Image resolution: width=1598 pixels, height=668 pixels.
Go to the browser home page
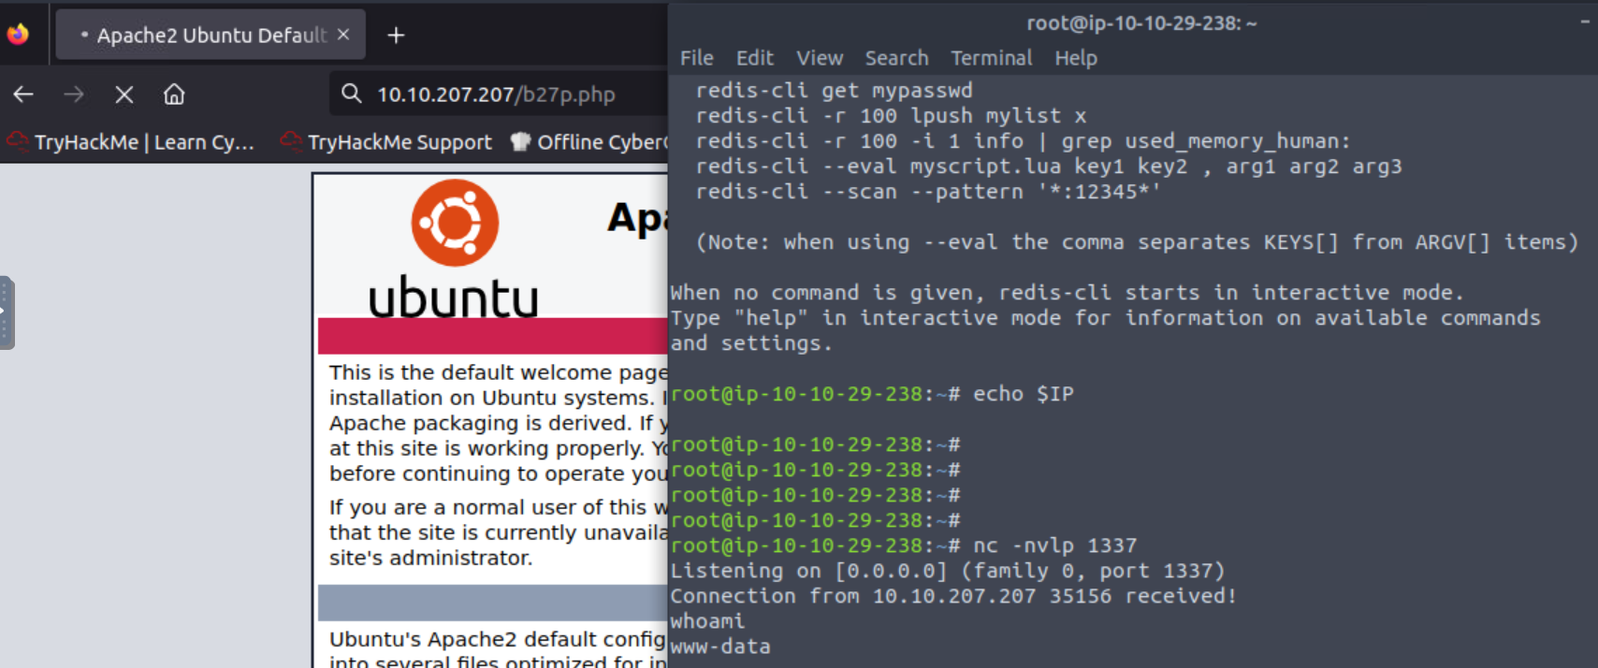point(174,94)
